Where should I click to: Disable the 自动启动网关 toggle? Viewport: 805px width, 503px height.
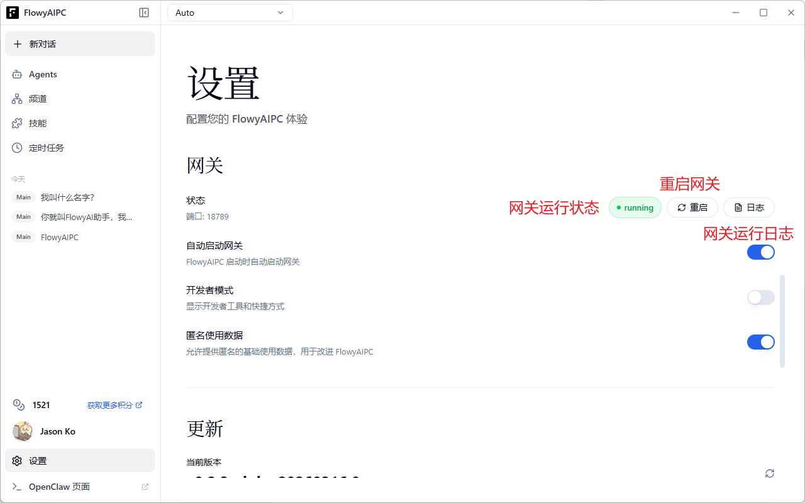760,251
